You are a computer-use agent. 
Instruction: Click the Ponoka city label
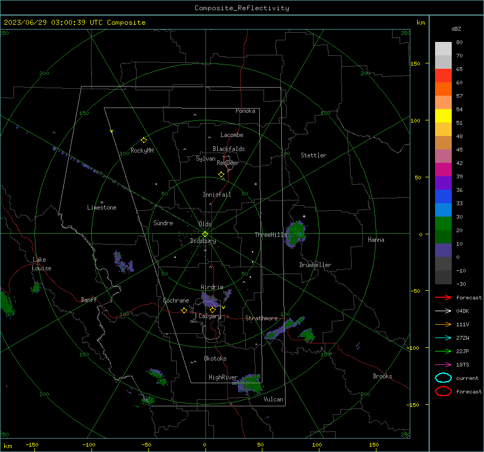coord(245,111)
